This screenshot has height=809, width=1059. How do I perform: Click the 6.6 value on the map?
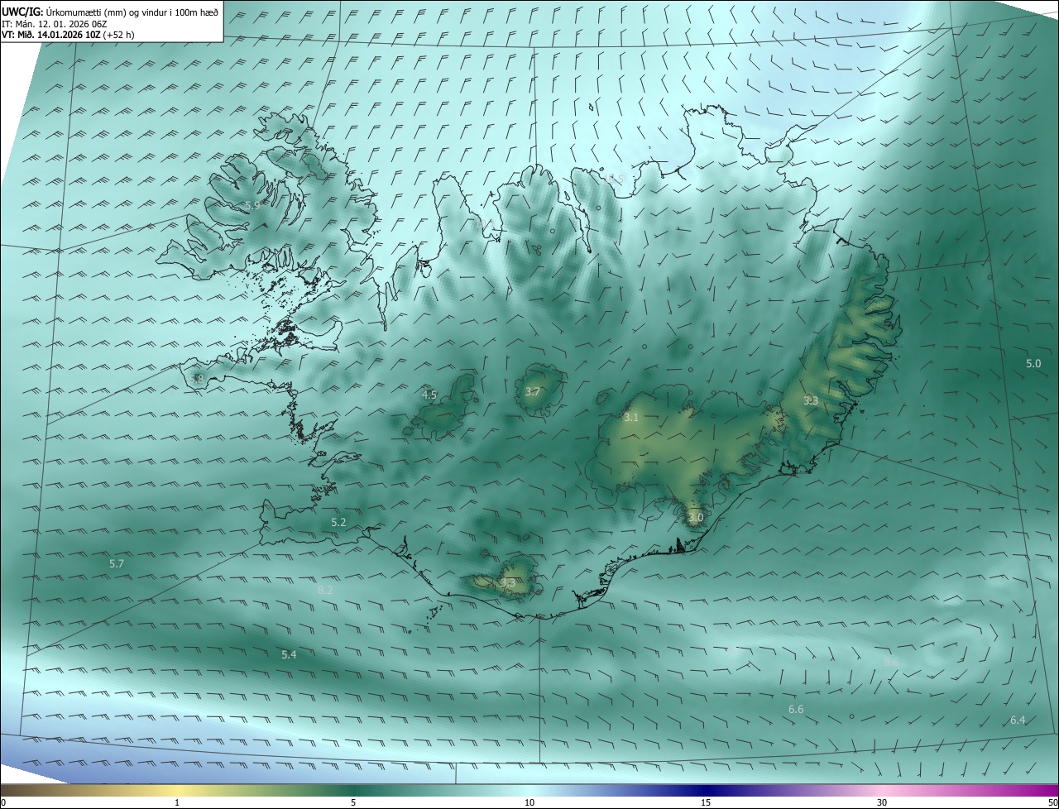[x=796, y=709]
